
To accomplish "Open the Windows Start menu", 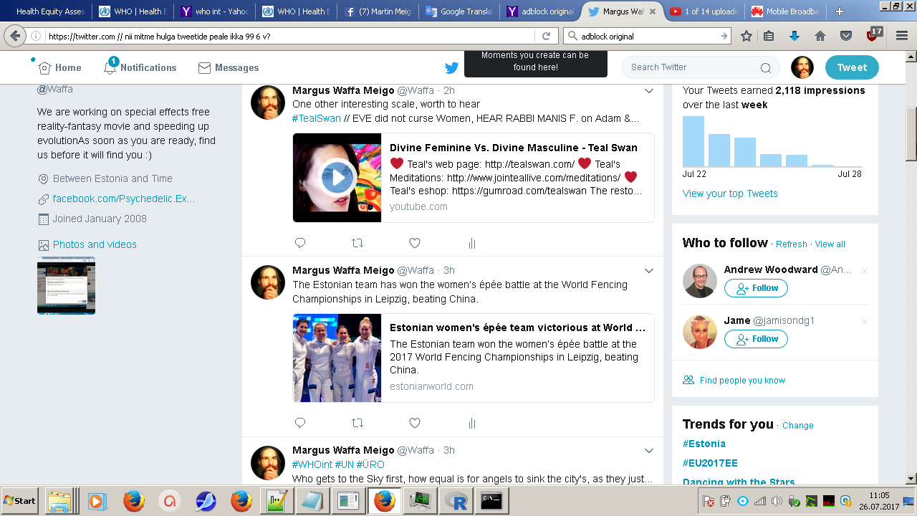I will point(20,500).
